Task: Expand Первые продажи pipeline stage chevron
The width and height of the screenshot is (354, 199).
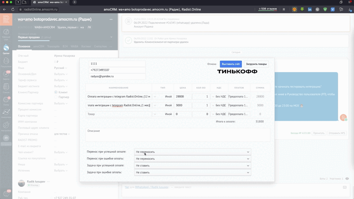Action: point(111,37)
